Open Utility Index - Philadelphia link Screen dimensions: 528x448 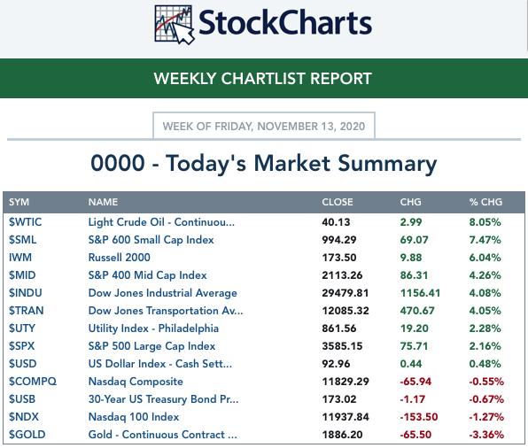153,328
